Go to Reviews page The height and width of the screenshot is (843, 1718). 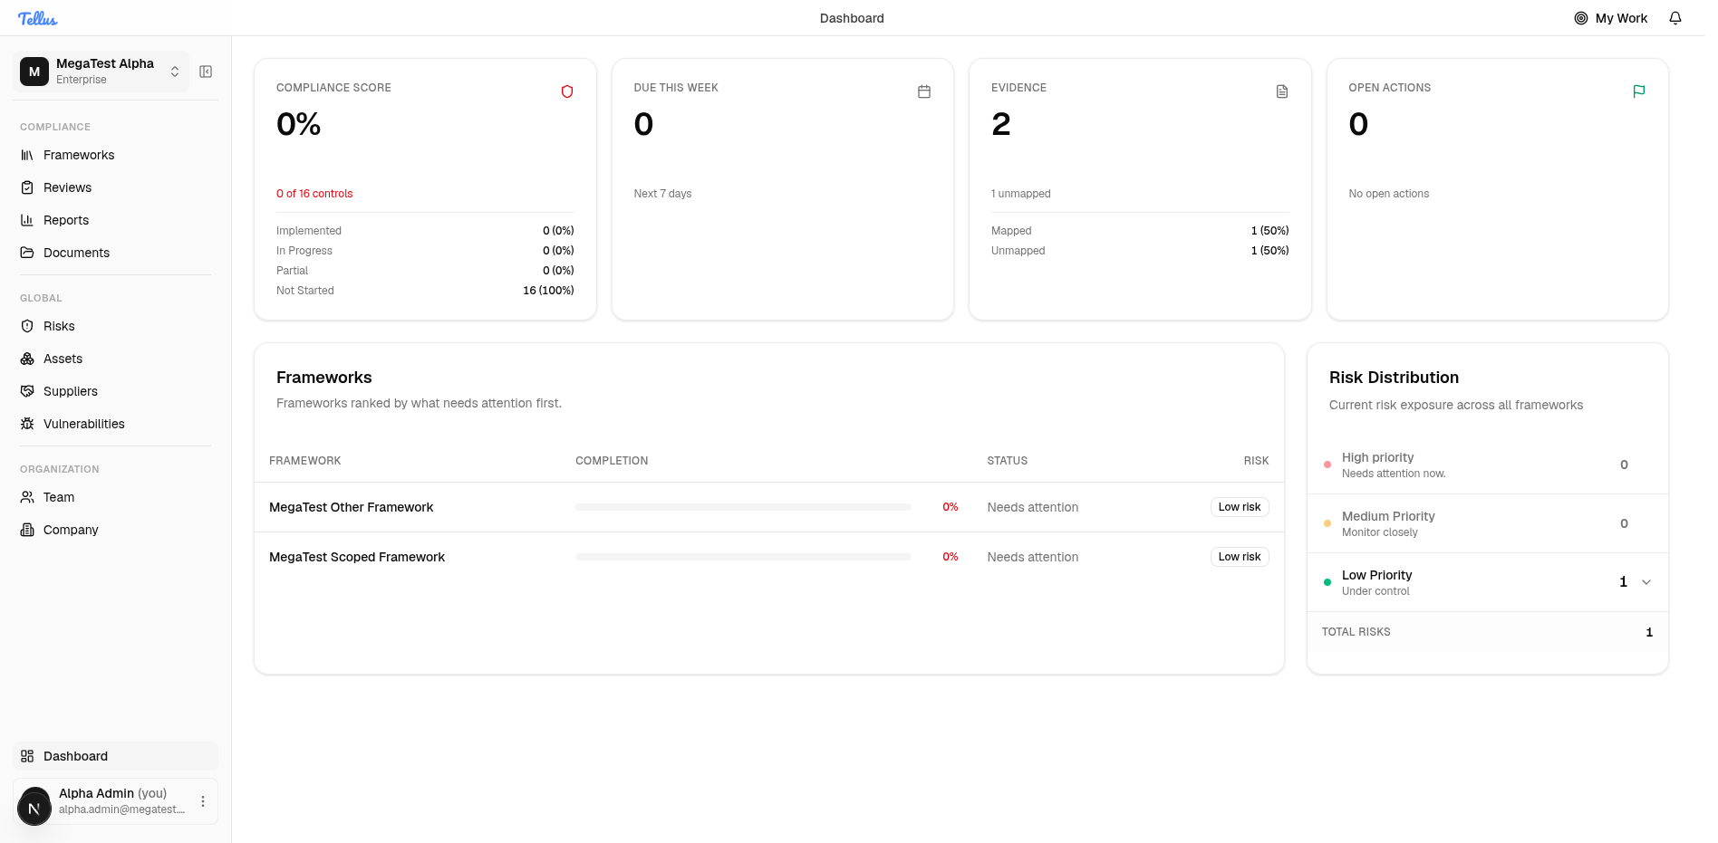click(115, 187)
